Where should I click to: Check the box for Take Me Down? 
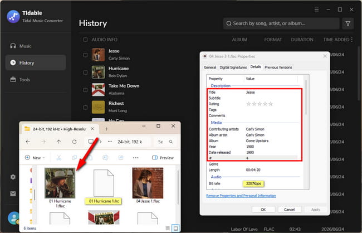click(x=85, y=90)
